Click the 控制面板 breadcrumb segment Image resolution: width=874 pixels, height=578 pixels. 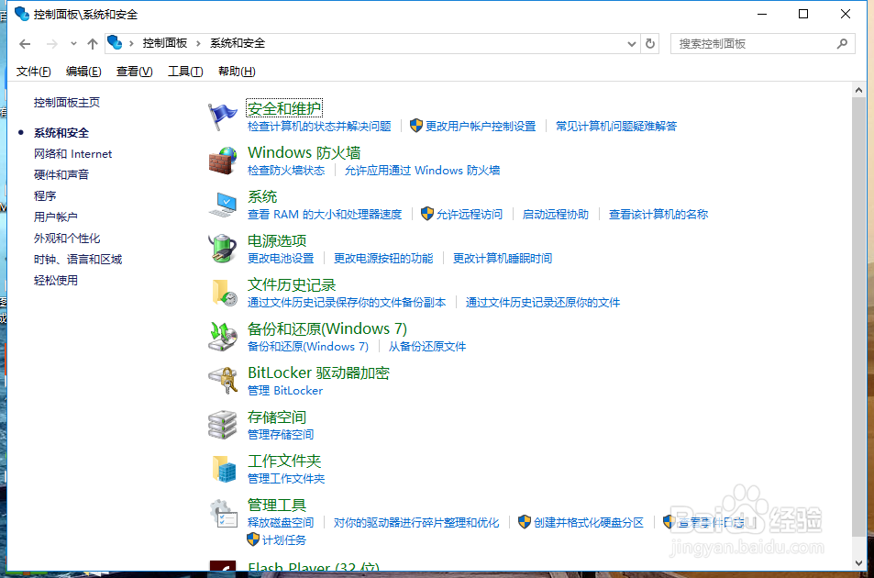pos(165,43)
